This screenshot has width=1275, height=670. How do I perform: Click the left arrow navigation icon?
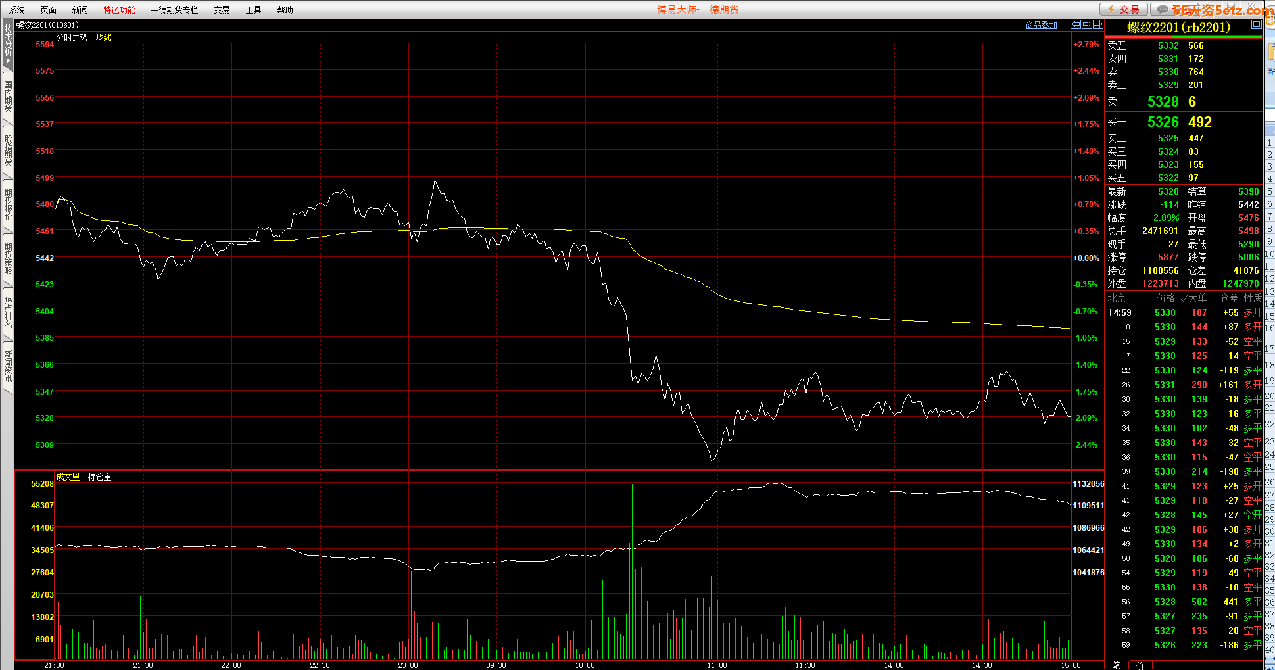(x=1076, y=24)
